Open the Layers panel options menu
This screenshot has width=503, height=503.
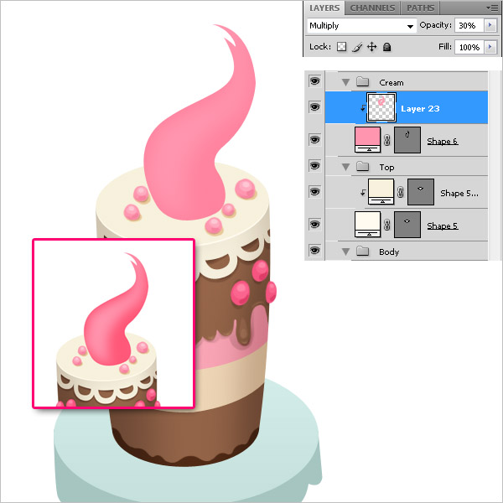point(492,8)
